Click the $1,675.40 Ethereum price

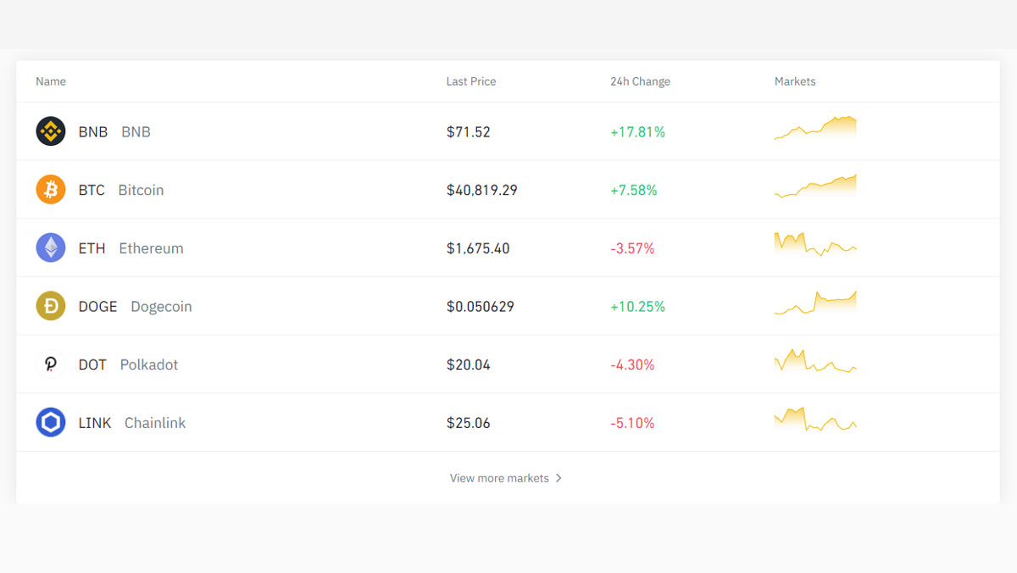pyautogui.click(x=478, y=248)
